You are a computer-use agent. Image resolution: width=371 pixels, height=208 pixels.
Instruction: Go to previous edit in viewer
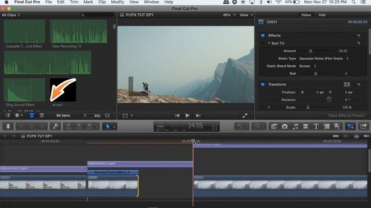(x=177, y=116)
